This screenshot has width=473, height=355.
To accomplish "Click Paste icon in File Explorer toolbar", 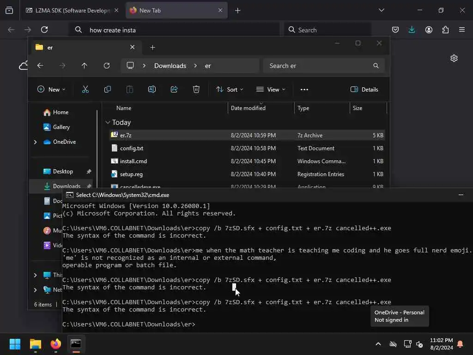I will click(x=130, y=89).
